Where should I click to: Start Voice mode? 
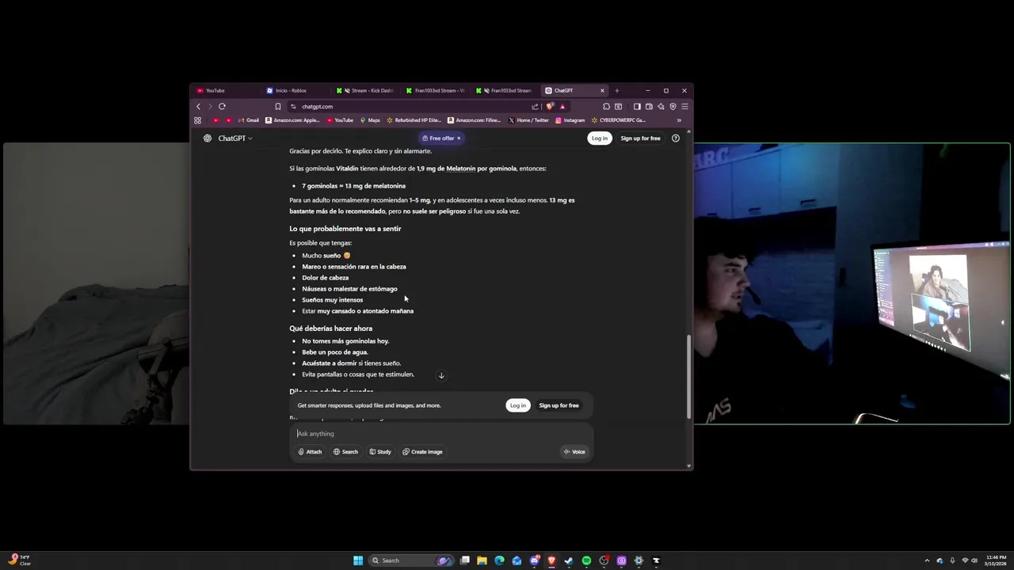574,451
